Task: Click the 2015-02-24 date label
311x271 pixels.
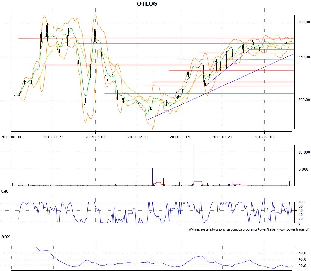Action: coord(222,137)
